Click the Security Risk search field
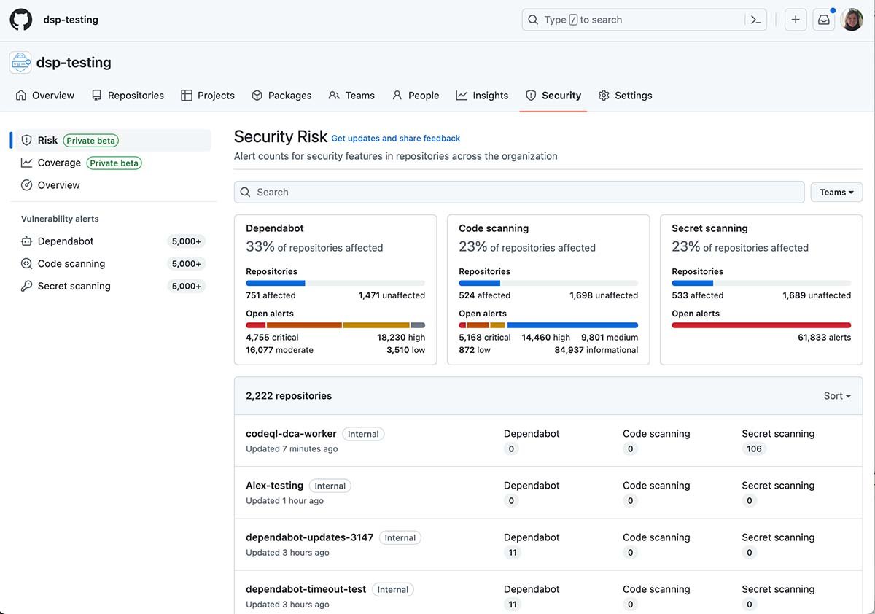 519,193
